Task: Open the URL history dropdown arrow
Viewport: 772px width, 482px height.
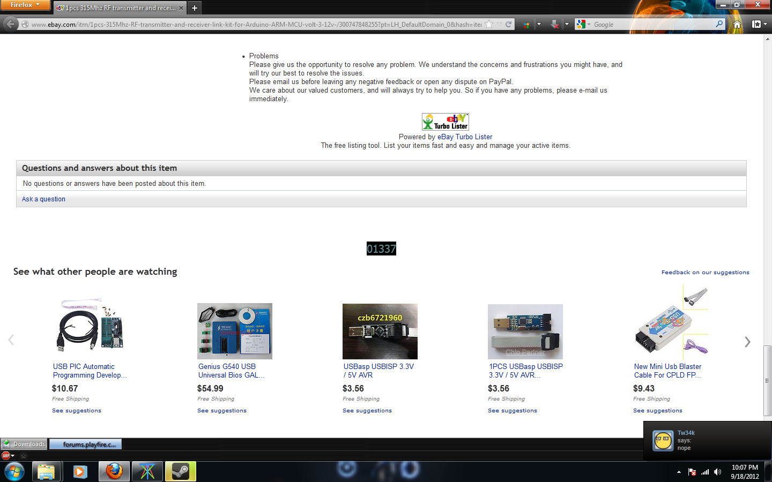Action: pos(500,24)
